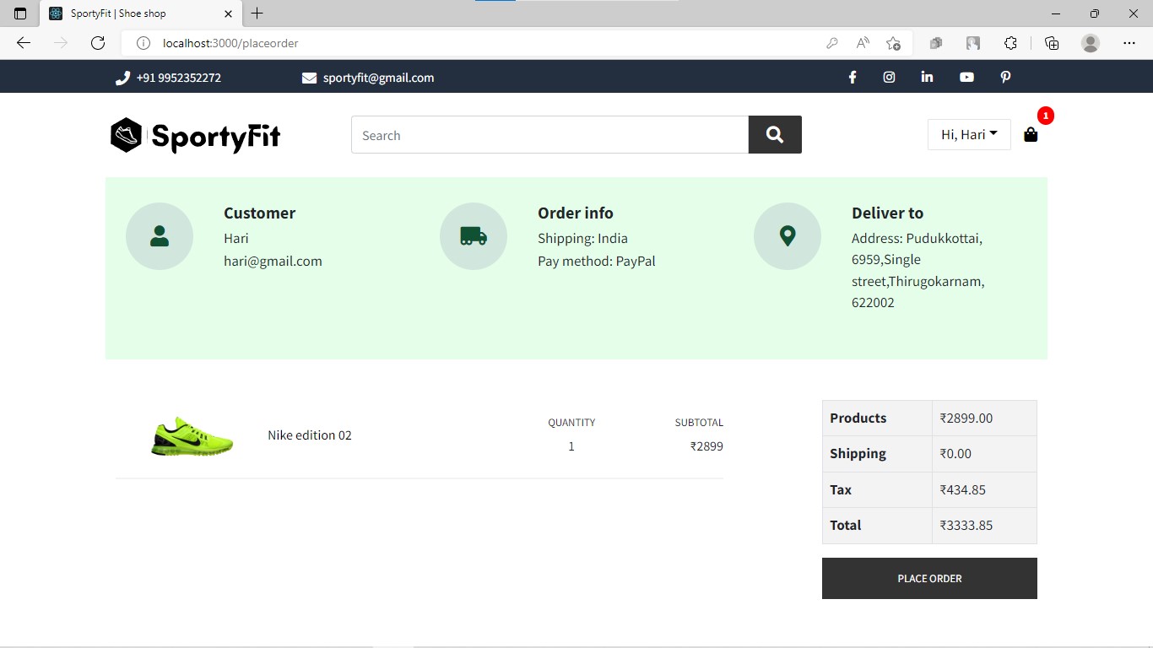
Task: Open a new browser tab
Action: (x=257, y=13)
